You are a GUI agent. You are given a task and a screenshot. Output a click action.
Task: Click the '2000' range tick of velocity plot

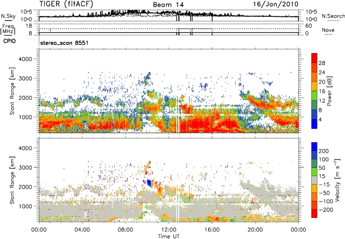pyautogui.click(x=25, y=187)
